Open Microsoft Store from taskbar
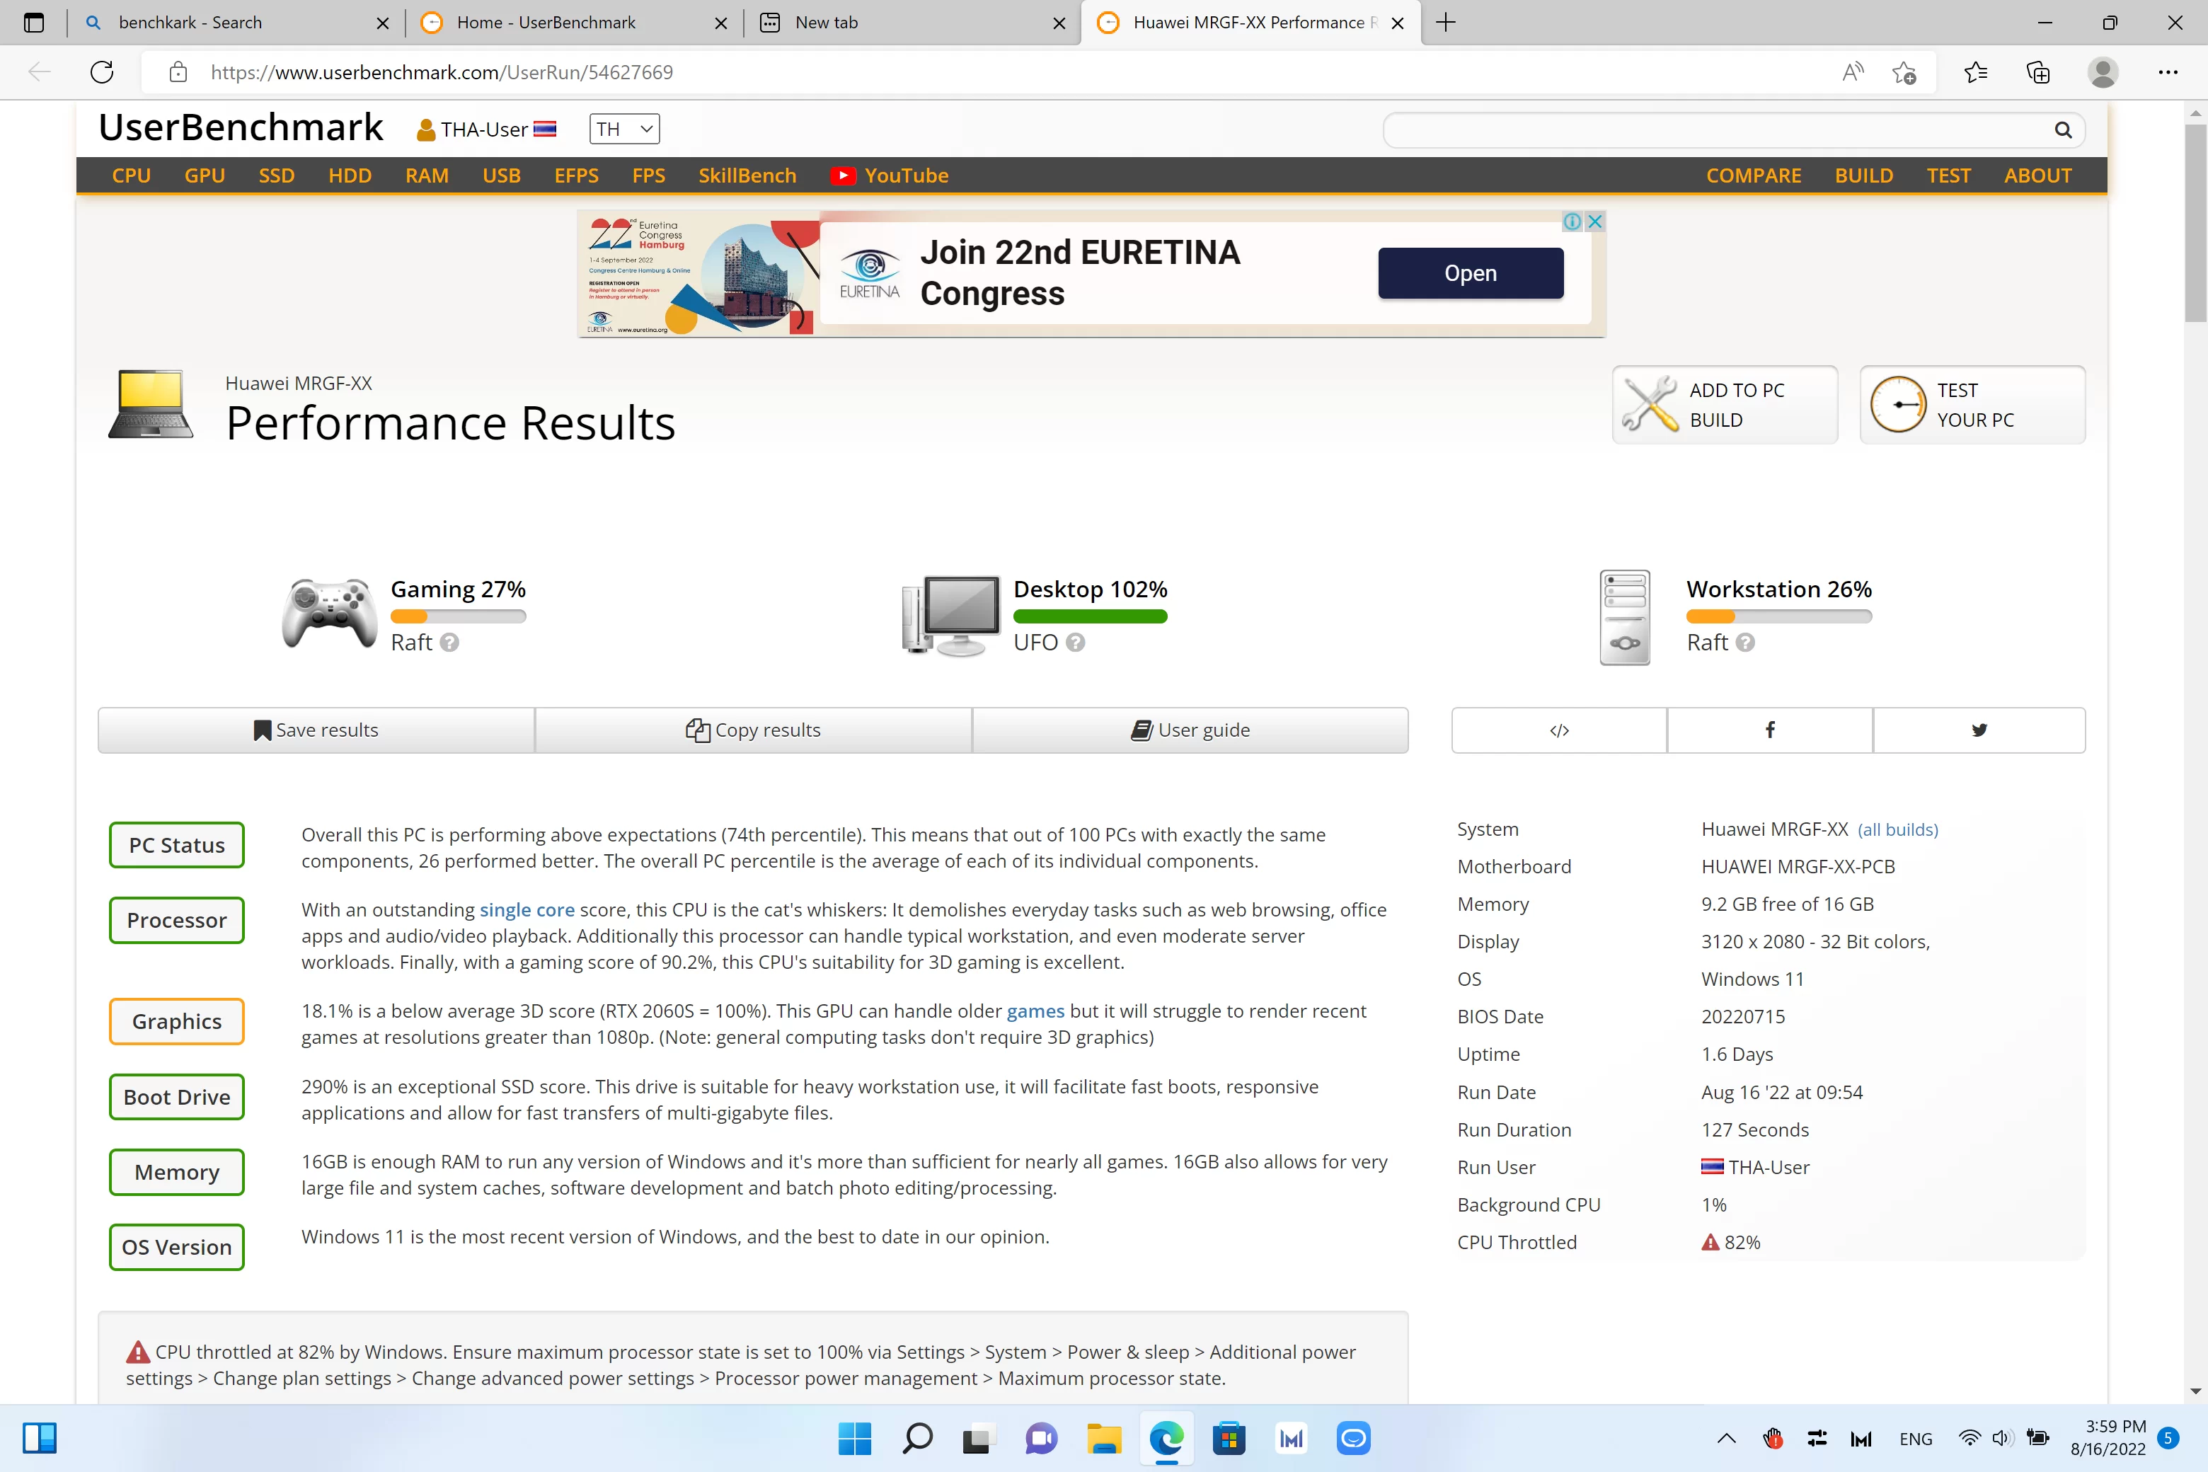 (x=1229, y=1438)
